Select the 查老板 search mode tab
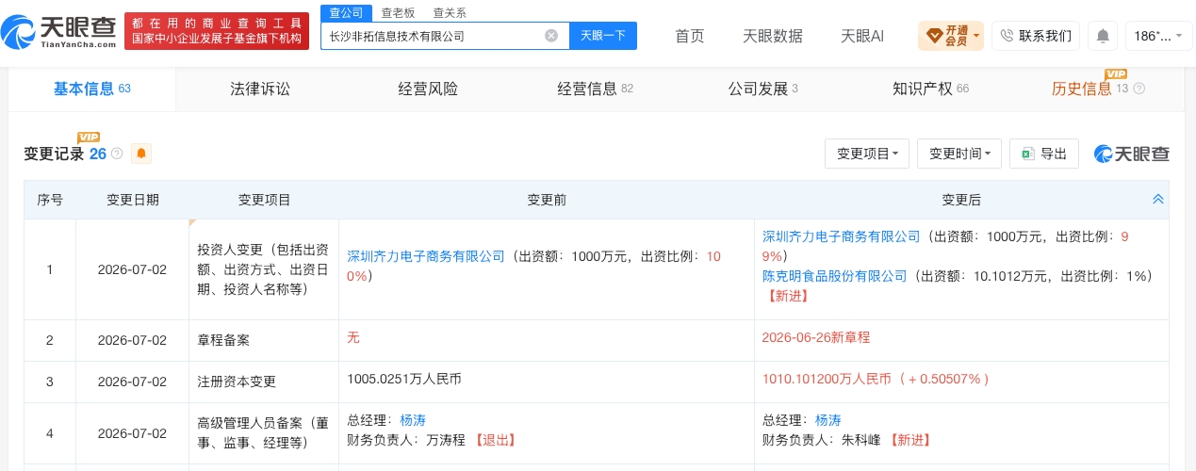 coord(398,12)
